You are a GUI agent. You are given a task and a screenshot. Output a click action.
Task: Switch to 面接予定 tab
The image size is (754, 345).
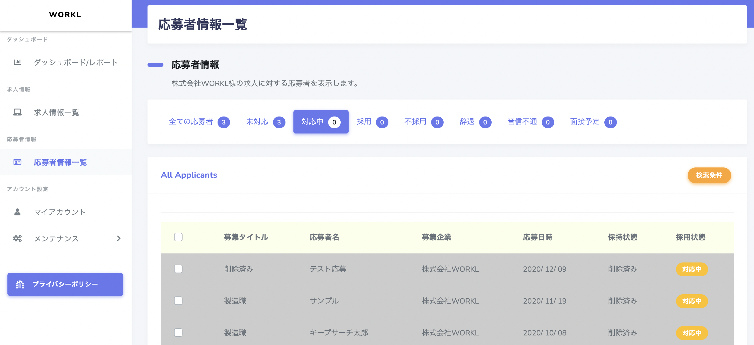point(593,122)
